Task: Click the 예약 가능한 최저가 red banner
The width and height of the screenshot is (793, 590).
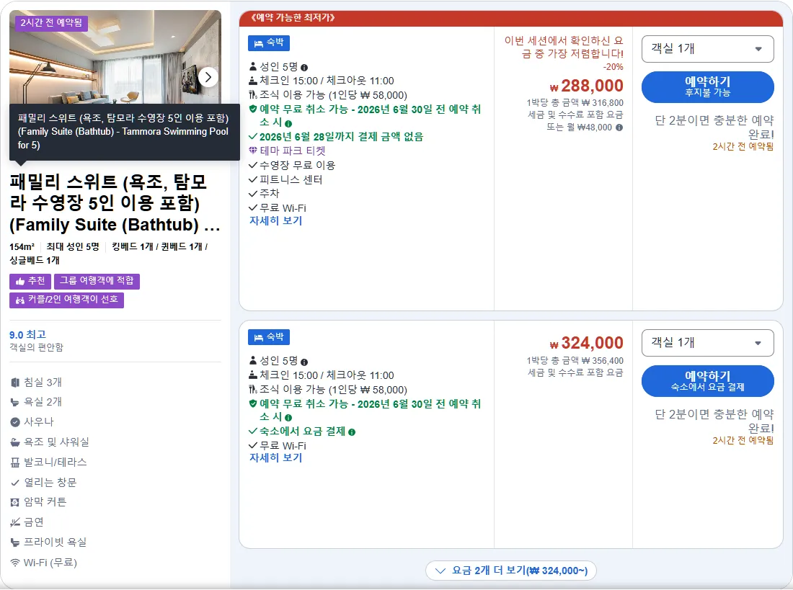Action: click(x=511, y=18)
